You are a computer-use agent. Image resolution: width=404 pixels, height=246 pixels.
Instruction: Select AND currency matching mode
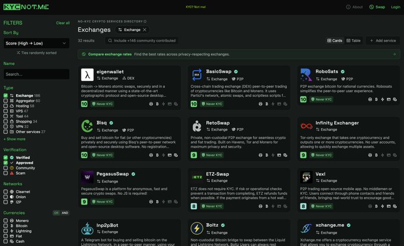tap(65, 213)
